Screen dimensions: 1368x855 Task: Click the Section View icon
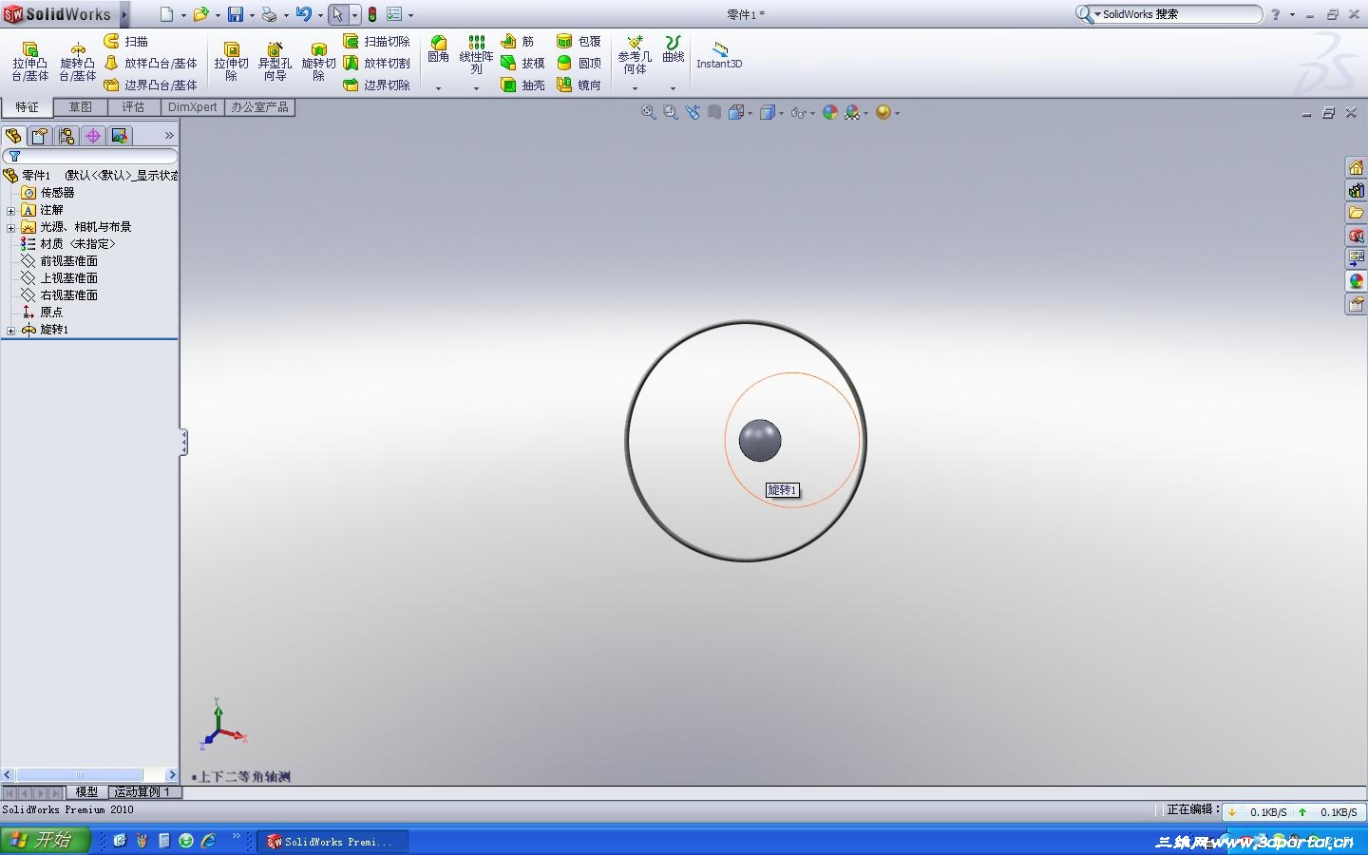[x=713, y=112]
